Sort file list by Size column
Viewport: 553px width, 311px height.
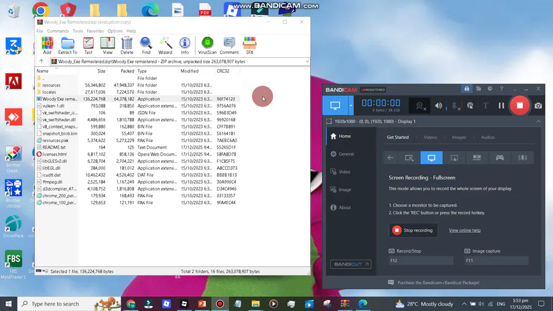pyautogui.click(x=93, y=71)
